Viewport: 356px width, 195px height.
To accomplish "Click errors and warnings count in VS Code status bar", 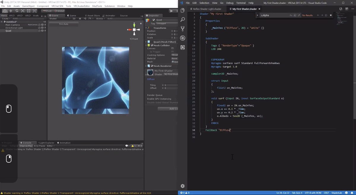I will pos(184,193).
